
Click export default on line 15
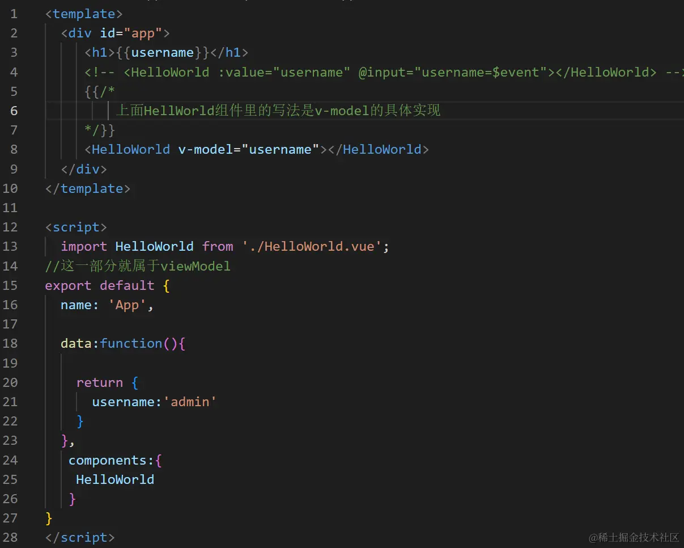point(100,285)
